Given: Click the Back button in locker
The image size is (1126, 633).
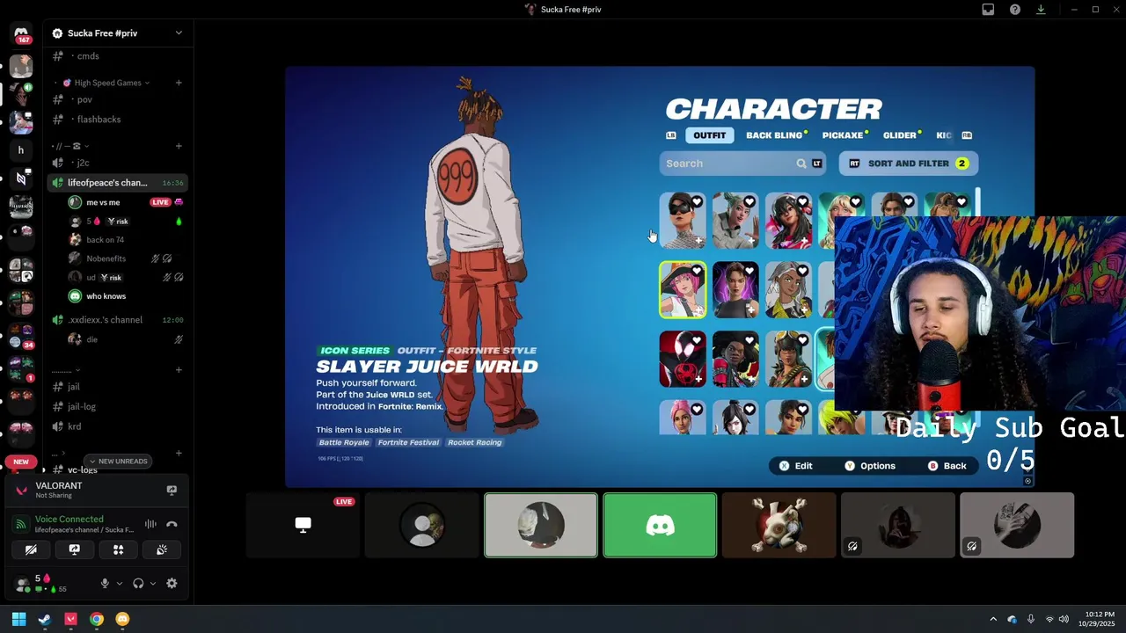Looking at the screenshot, I should coord(947,466).
